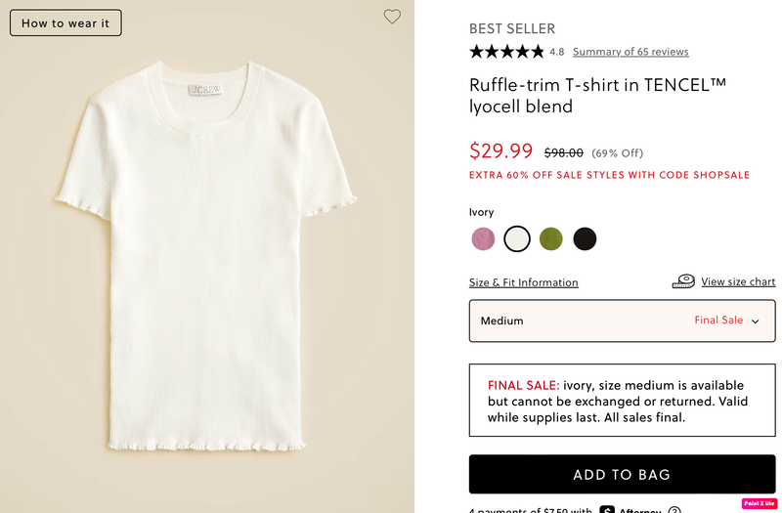Click the ivory T-shirt product image

click(x=205, y=254)
